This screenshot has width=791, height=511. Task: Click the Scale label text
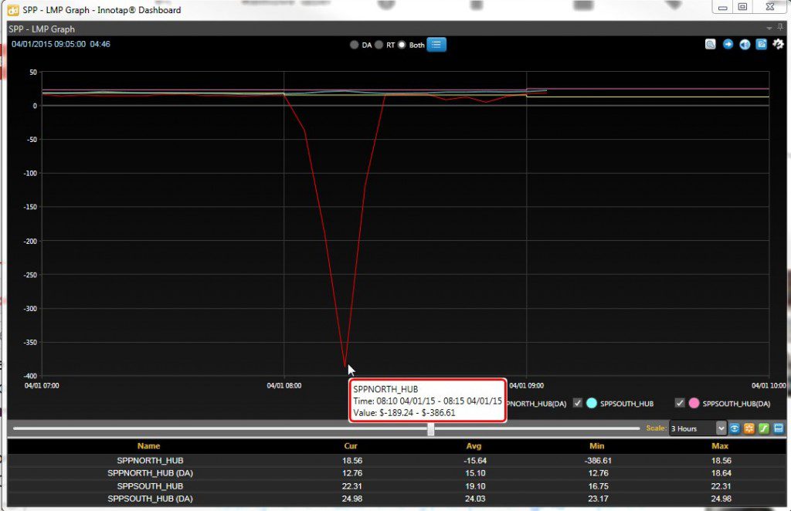[x=656, y=428]
